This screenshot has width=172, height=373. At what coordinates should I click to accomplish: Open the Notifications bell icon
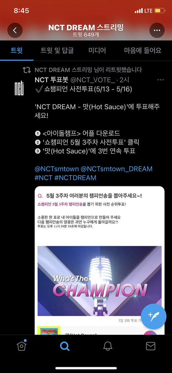tap(107, 346)
